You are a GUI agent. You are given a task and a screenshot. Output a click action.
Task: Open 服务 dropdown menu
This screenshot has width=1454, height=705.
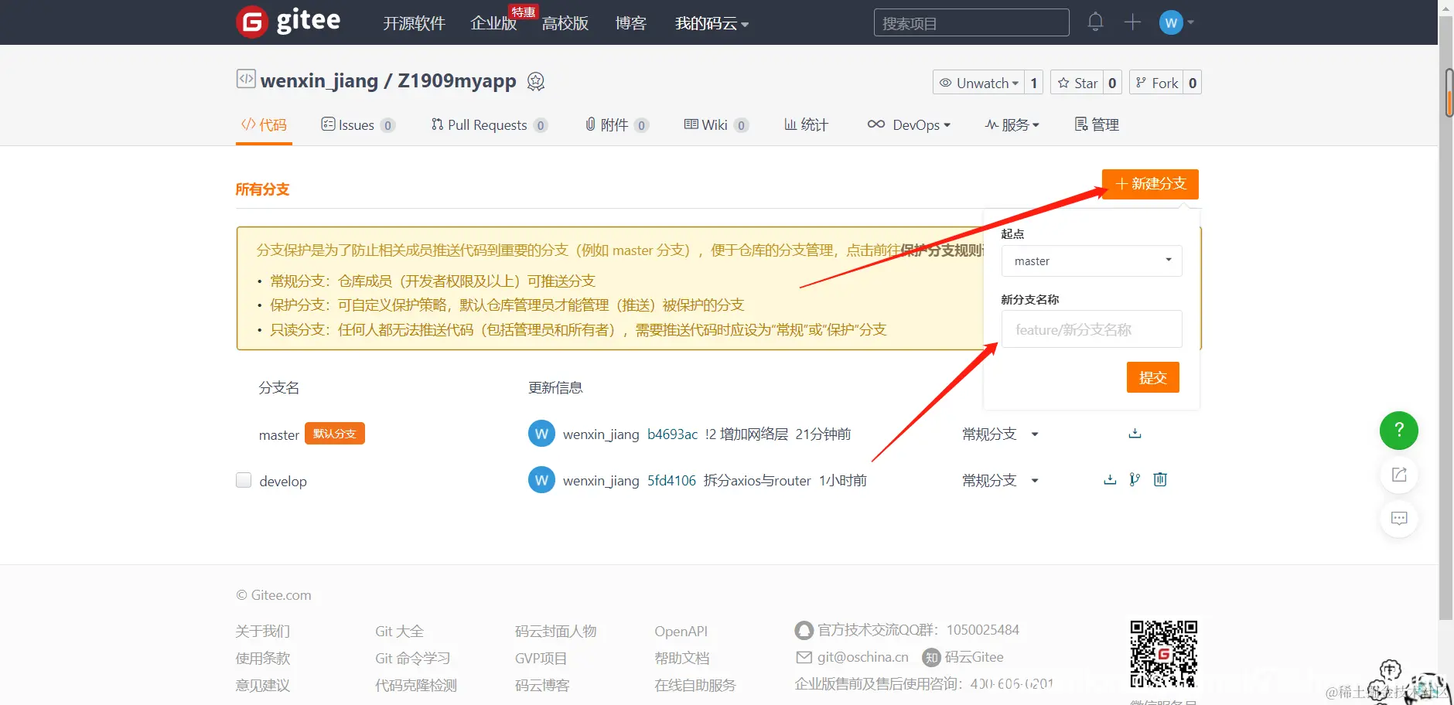click(1012, 124)
